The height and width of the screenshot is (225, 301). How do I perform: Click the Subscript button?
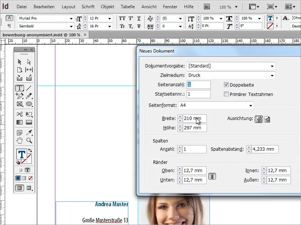click(131, 26)
